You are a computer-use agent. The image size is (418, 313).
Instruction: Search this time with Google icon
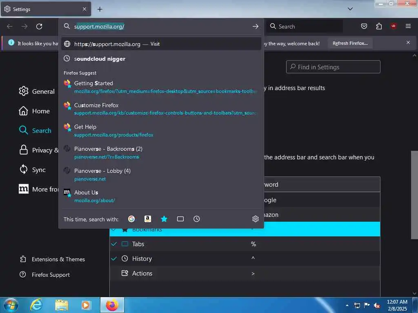[131, 219]
